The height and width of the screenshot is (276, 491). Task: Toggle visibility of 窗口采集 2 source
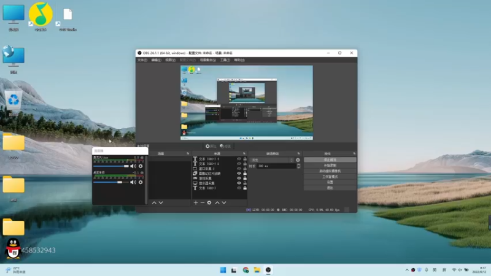[239, 169]
